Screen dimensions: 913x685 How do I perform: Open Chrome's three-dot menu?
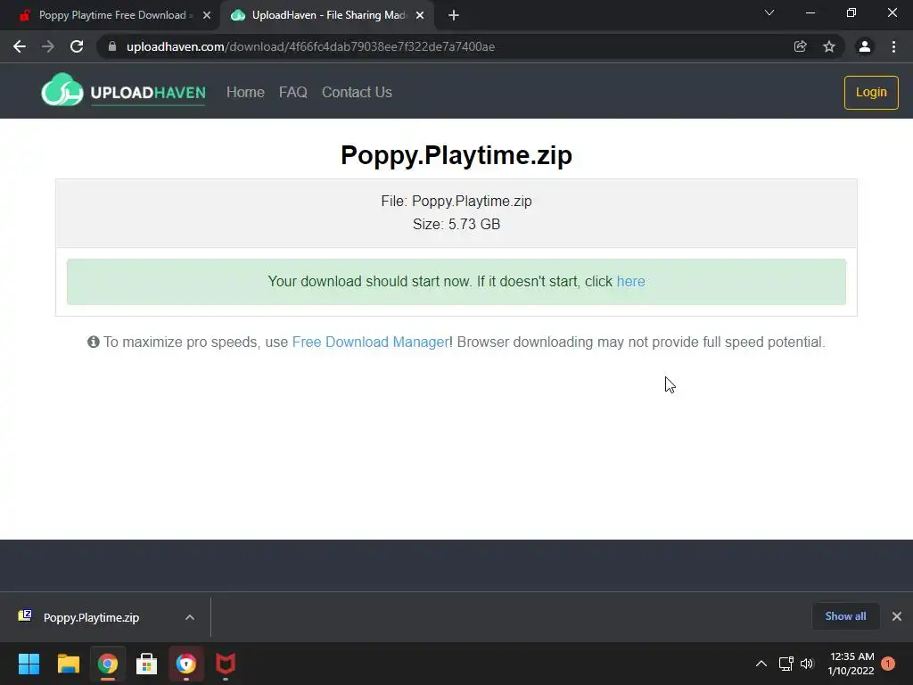tap(893, 46)
